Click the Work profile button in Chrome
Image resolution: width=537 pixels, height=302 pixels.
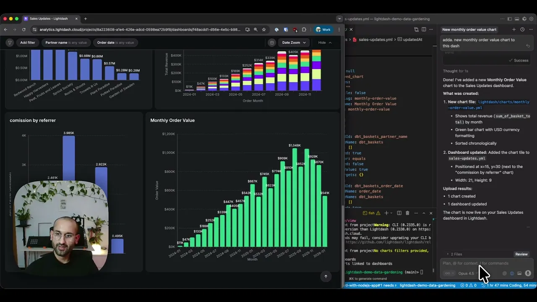tap(323, 30)
